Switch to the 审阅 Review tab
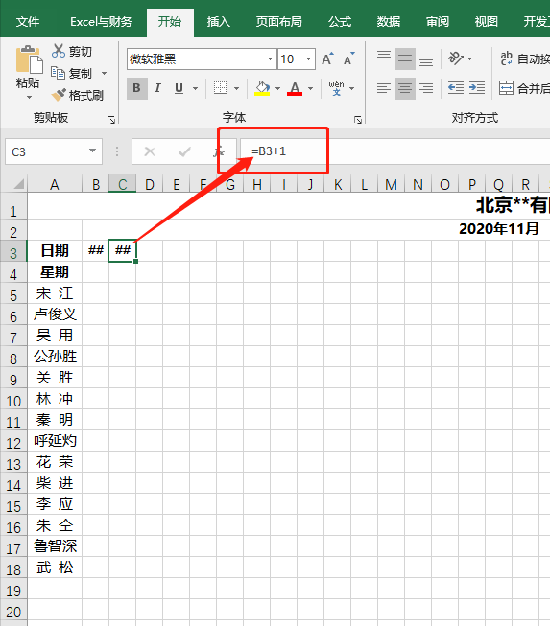This screenshot has width=550, height=626. 438,21
